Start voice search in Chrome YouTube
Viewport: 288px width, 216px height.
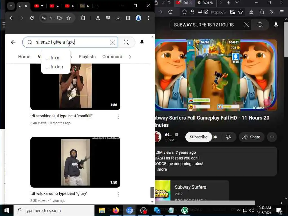pos(142,42)
